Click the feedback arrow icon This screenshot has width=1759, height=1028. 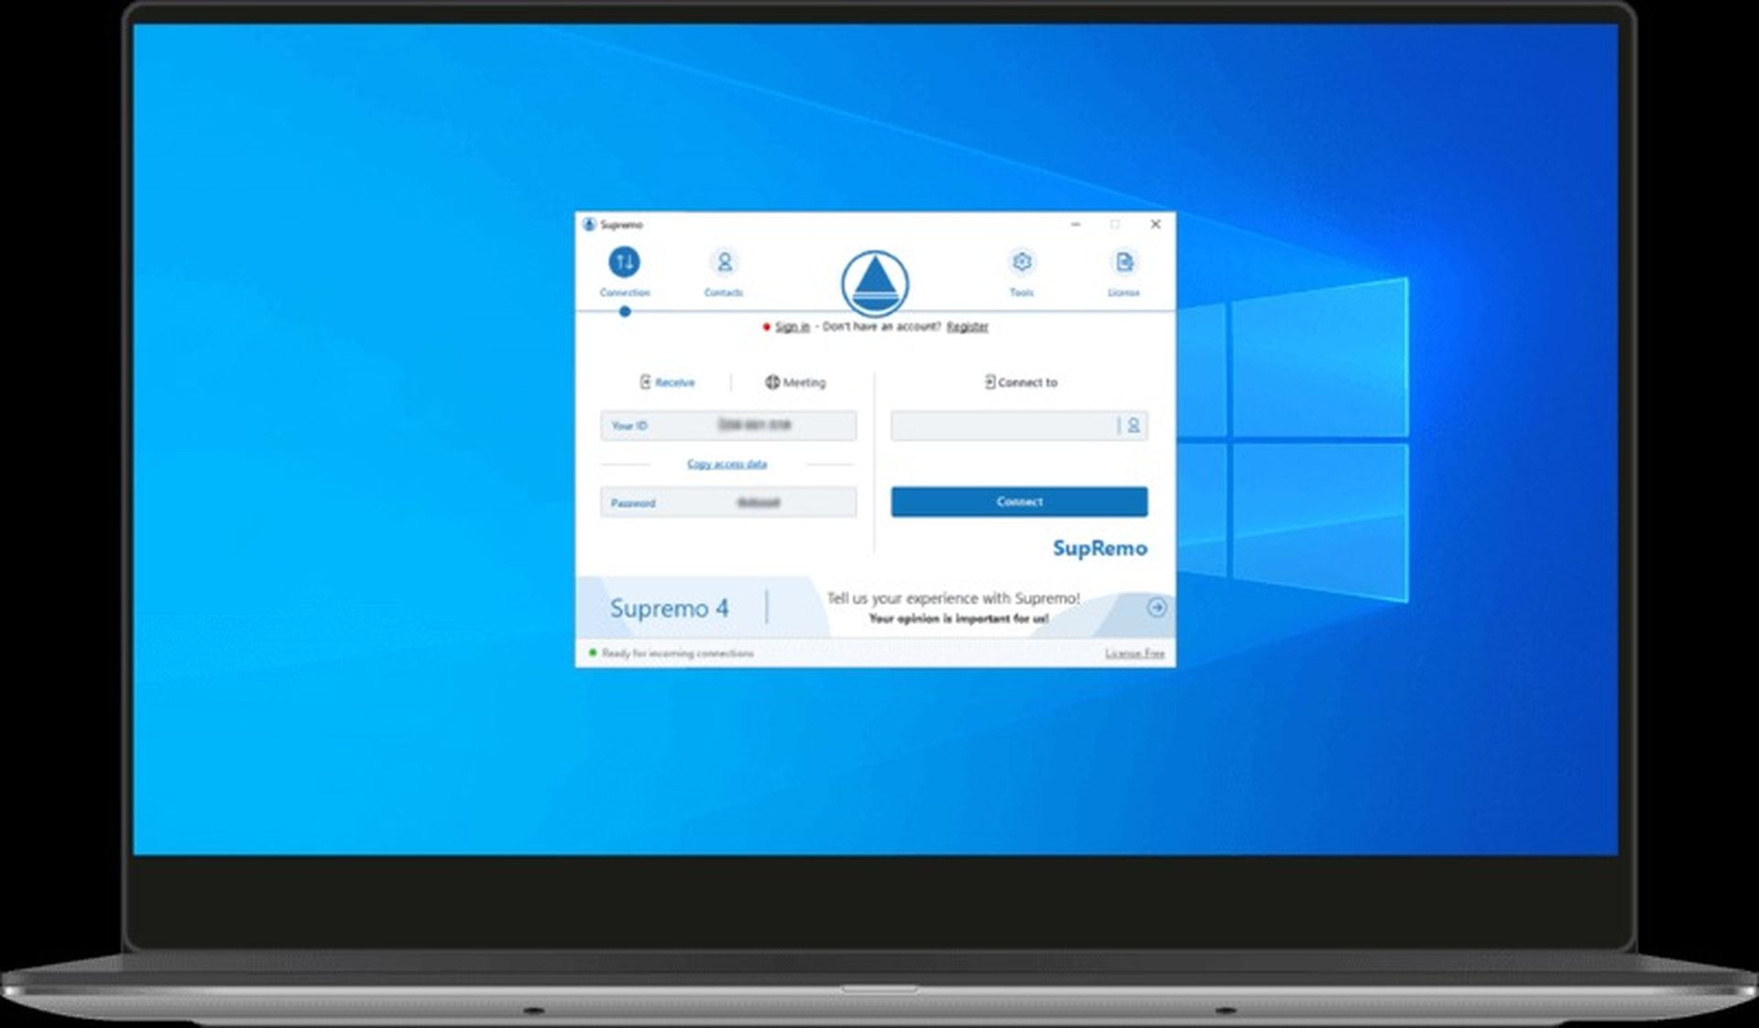pyautogui.click(x=1159, y=607)
